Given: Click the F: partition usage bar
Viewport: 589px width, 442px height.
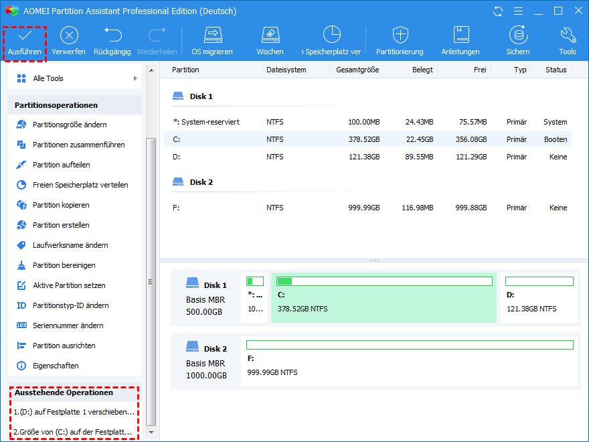Looking at the screenshot, I should pyautogui.click(x=410, y=345).
